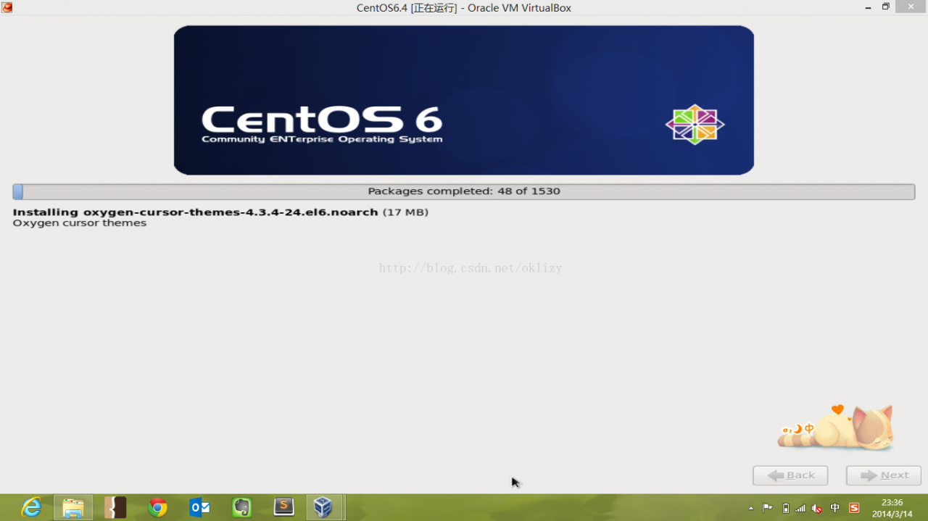This screenshot has width=928, height=521.
Task: Open the brown brace-icon app on taskbar
Action: click(x=115, y=507)
